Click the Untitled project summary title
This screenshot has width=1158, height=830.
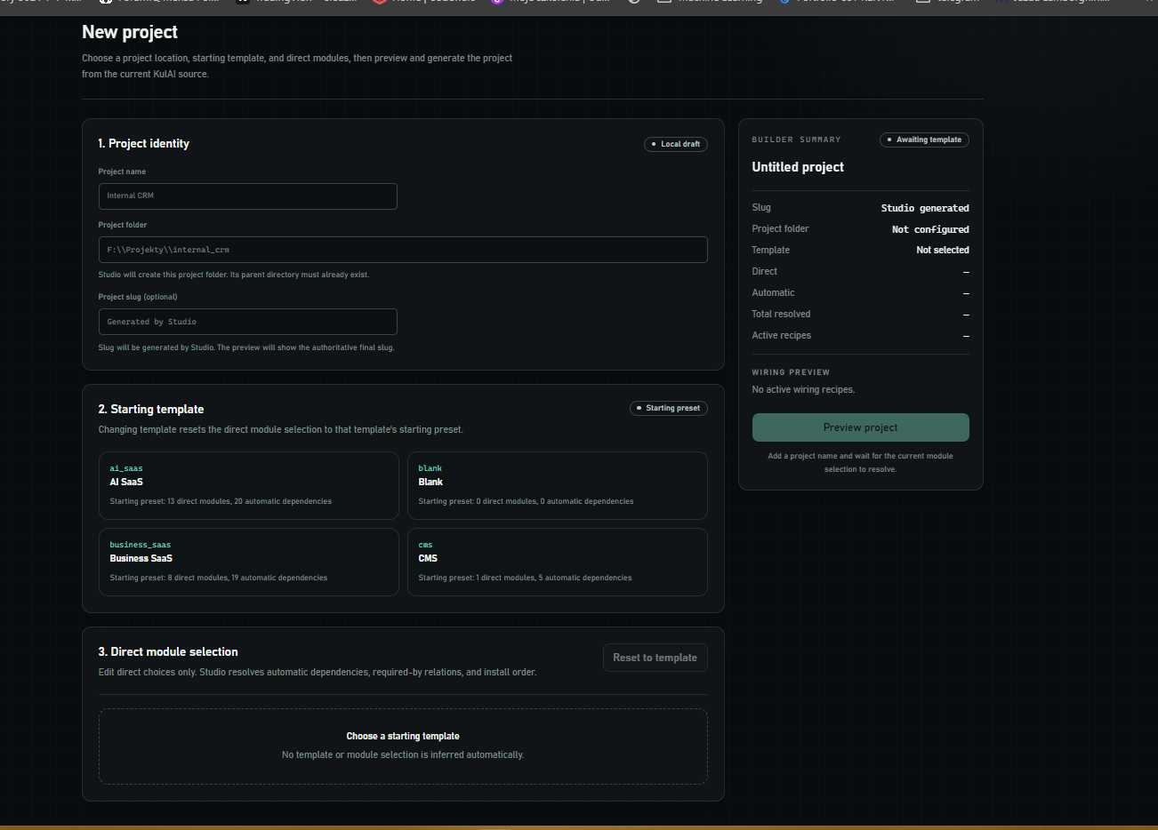(x=798, y=167)
